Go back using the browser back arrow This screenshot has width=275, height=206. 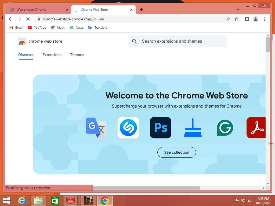[11, 19]
